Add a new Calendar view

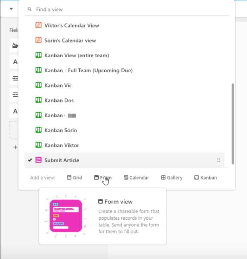(x=136, y=178)
